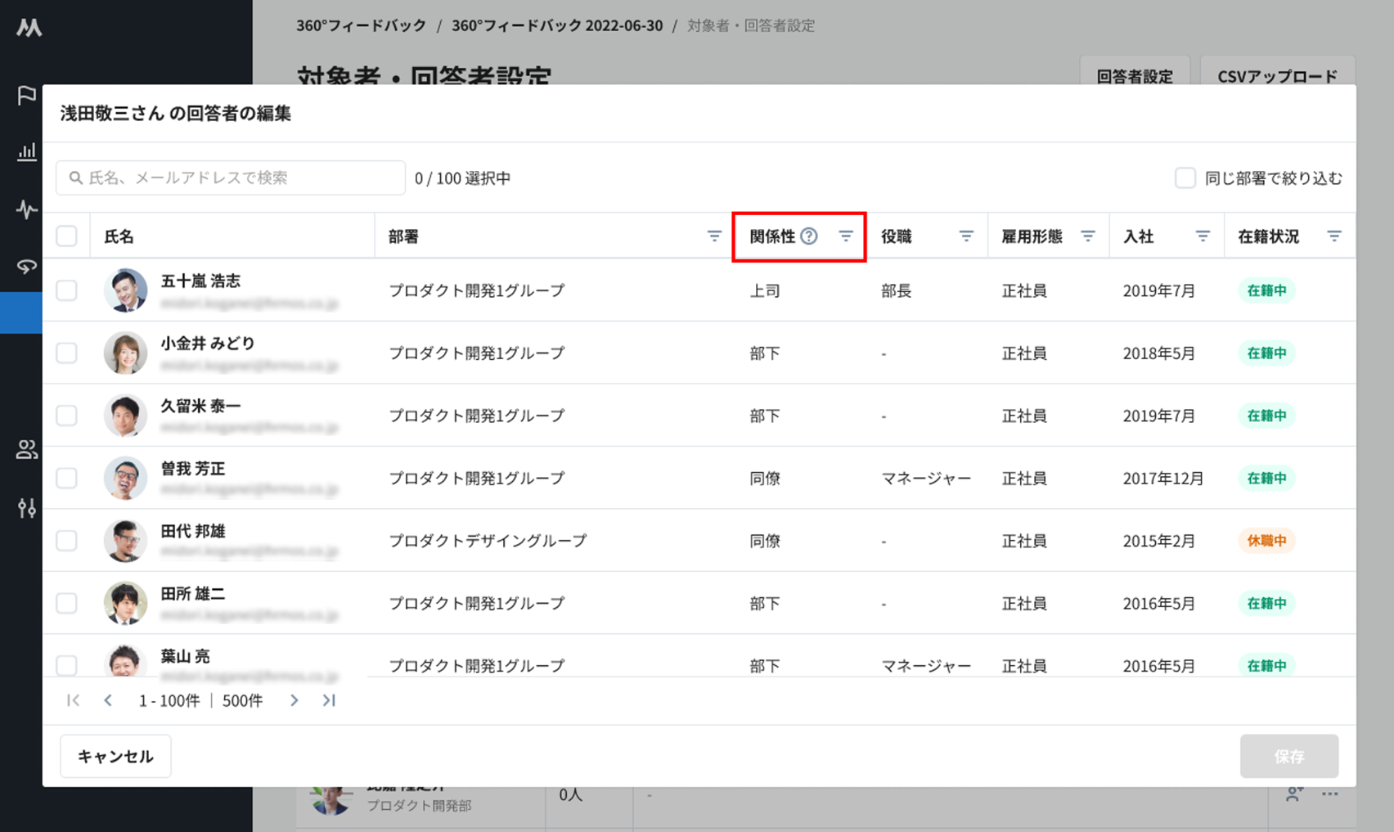This screenshot has height=832, width=1394.
Task: Click the pulse activity icon in sidebar
Action: (x=27, y=209)
